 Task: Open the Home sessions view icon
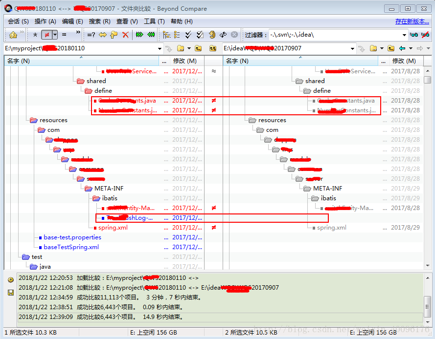[13, 35]
